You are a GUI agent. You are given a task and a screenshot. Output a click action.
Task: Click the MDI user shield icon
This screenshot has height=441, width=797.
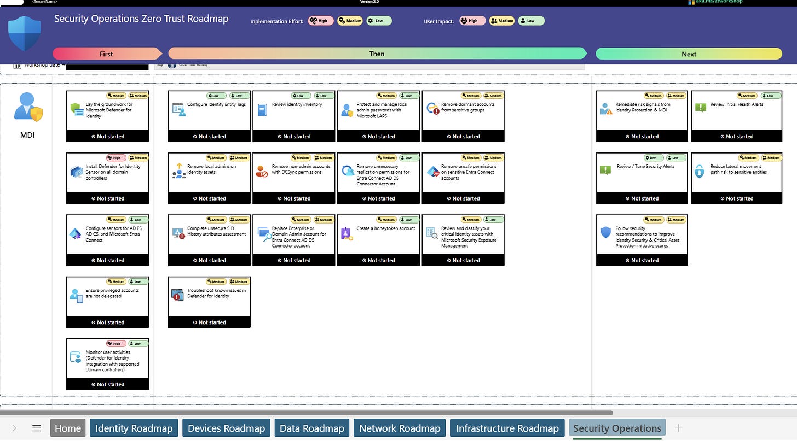[x=28, y=107]
